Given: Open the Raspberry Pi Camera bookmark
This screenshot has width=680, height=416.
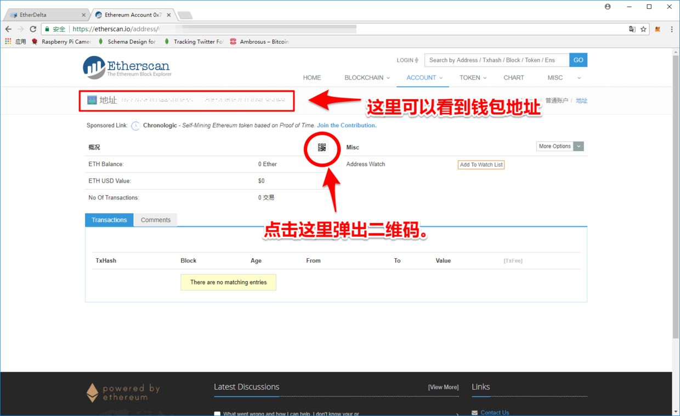Looking at the screenshot, I should click(x=61, y=42).
